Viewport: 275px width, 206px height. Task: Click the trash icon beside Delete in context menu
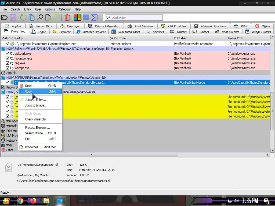pos(21,86)
